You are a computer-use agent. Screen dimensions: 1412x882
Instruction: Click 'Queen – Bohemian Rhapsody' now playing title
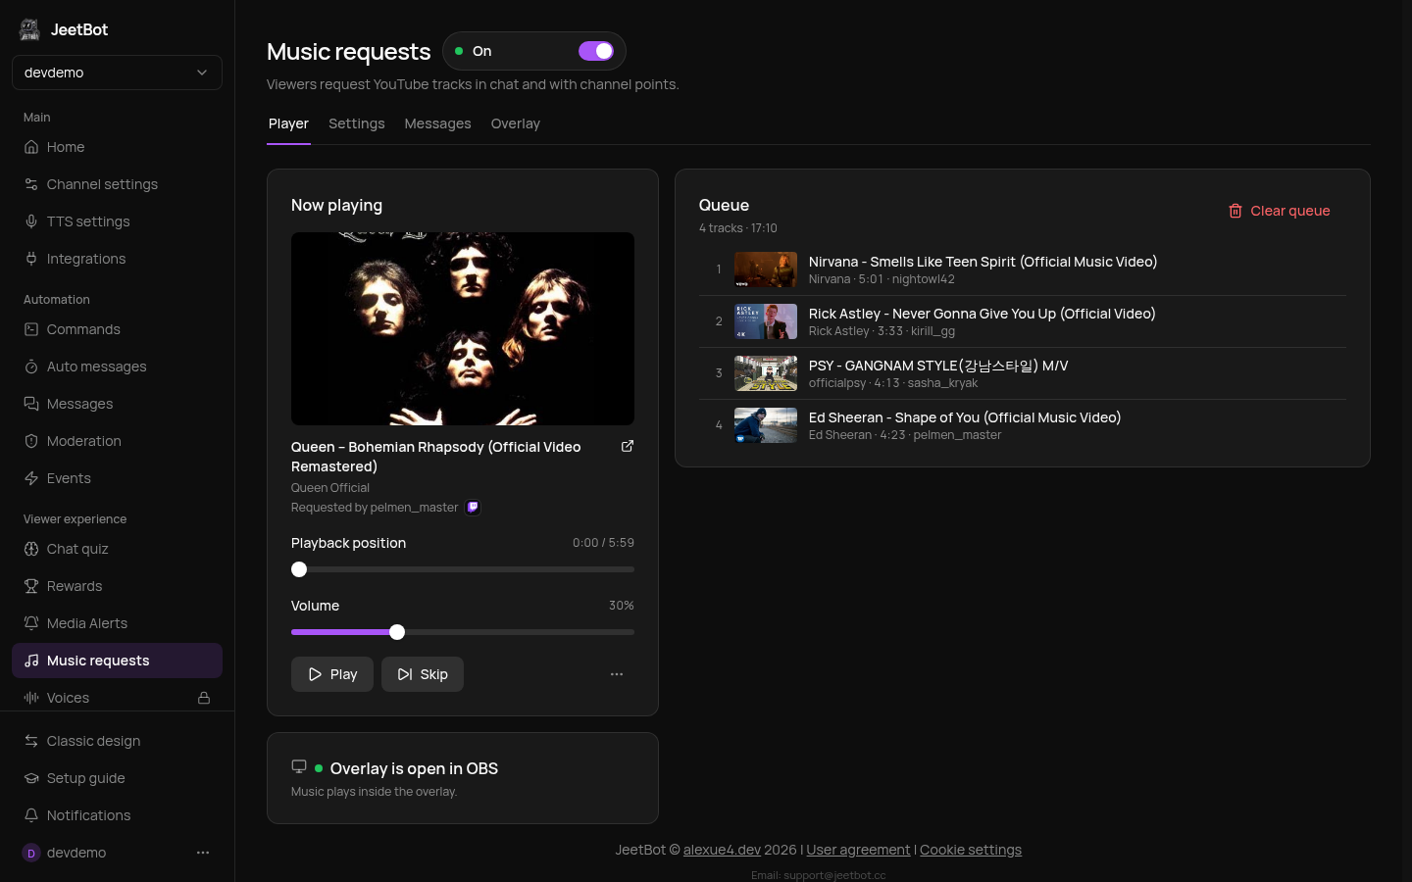[436, 457]
